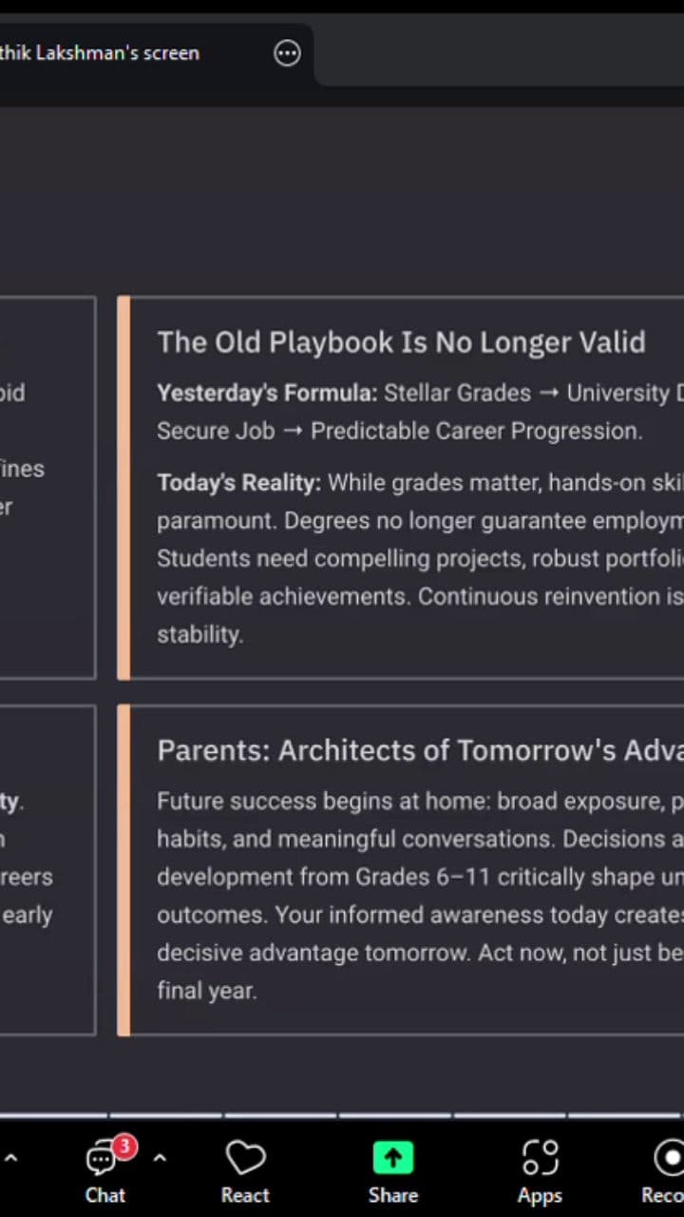The height and width of the screenshot is (1217, 684).
Task: Tap the green Share arrow icon
Action: pos(393,1157)
